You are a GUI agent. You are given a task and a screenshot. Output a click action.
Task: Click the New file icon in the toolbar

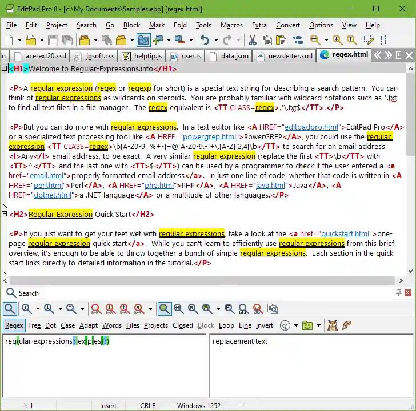point(9,40)
